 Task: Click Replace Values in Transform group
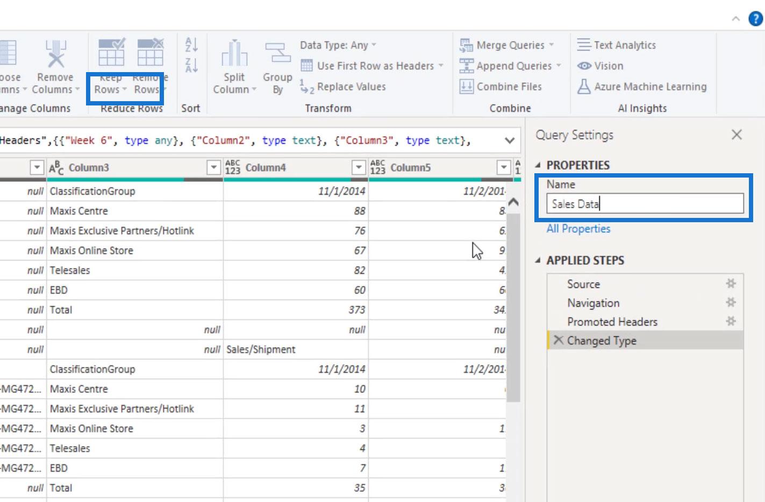351,87
